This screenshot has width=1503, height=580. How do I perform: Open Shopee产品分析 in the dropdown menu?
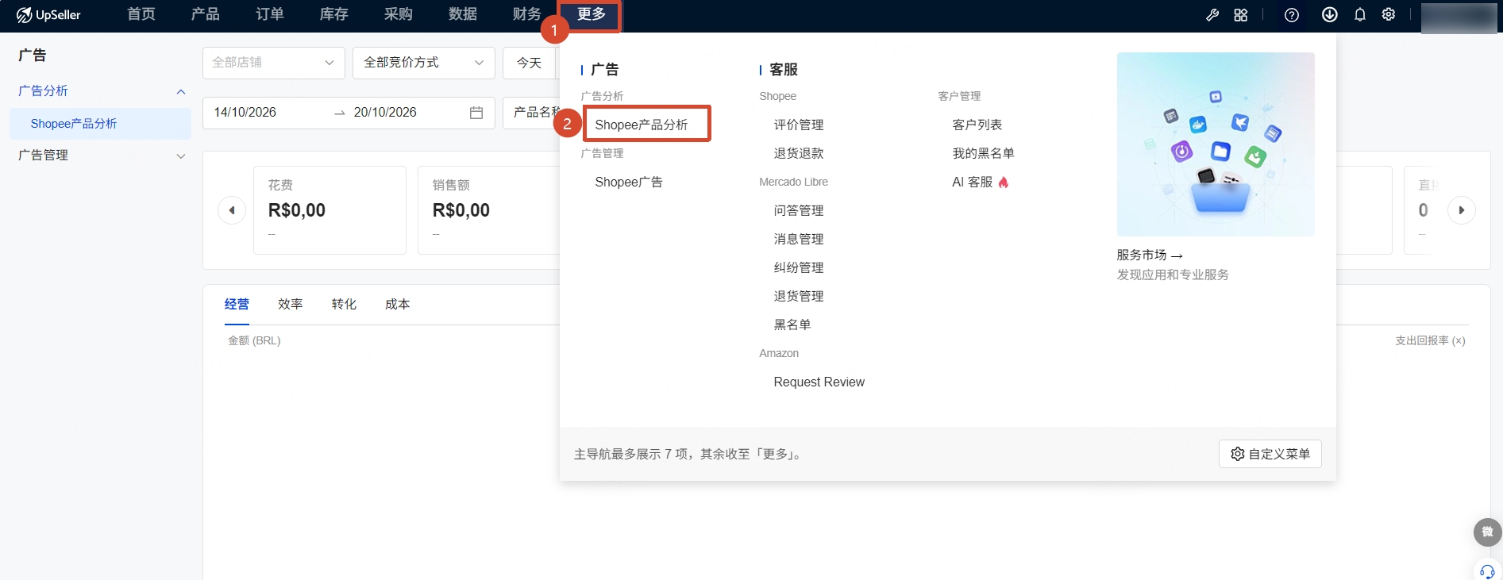(642, 125)
